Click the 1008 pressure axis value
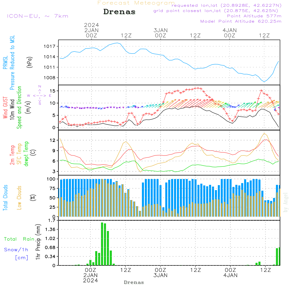Screen dimensions: 292x292 coord(50,78)
